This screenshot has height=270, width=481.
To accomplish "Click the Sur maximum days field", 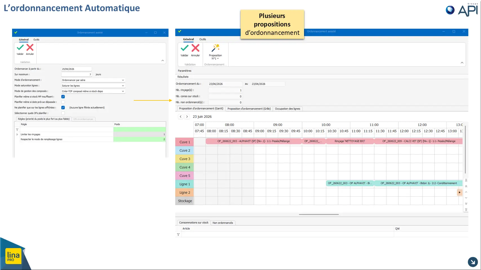I will click(x=76, y=75).
